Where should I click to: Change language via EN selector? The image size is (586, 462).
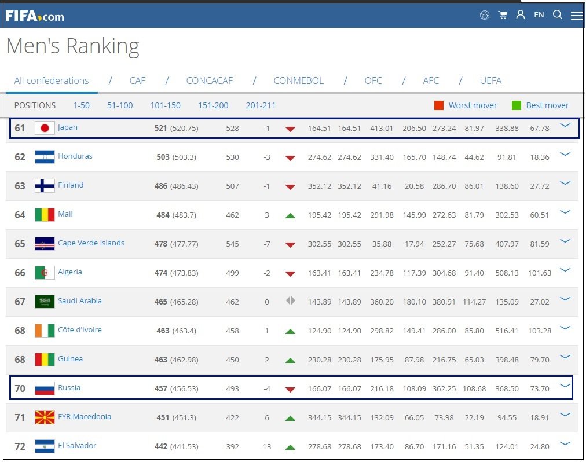(539, 15)
